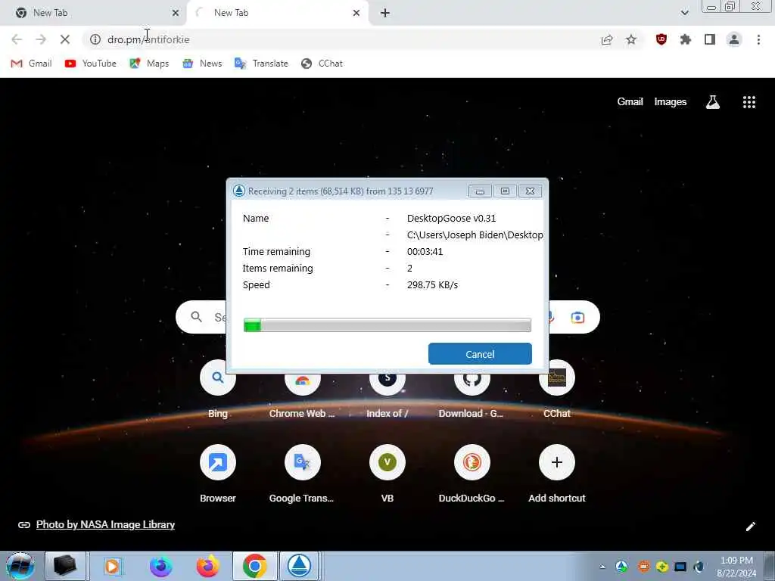Open Chrome from the taskbar

[x=254, y=566]
